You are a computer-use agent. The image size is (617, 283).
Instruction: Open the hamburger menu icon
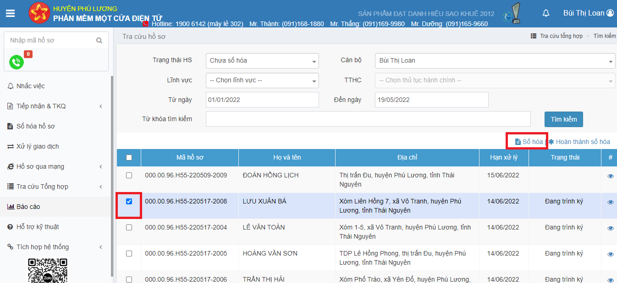click(x=11, y=13)
